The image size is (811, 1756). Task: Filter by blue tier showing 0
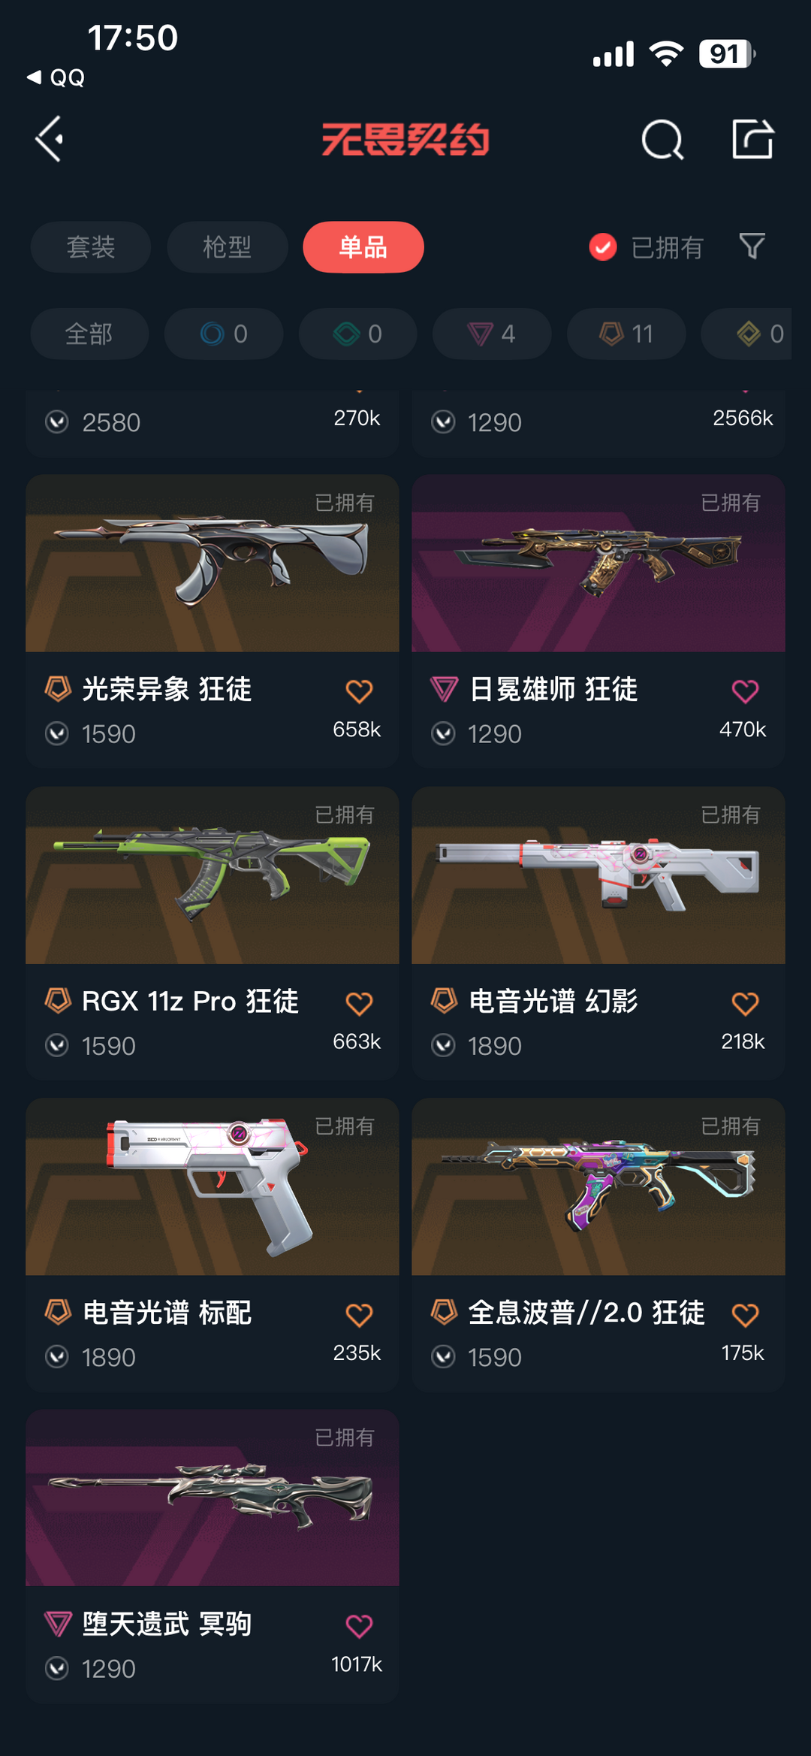(x=224, y=334)
